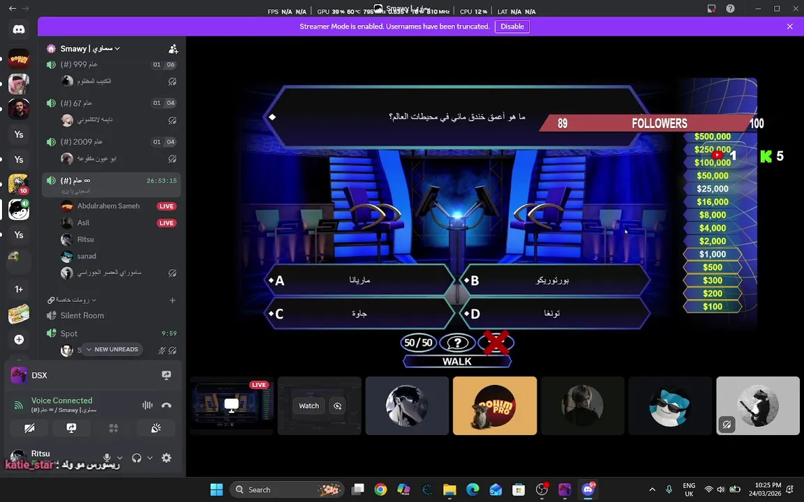Click the WALK button in stream
Viewport: 804px width, 502px height.
coord(457,361)
